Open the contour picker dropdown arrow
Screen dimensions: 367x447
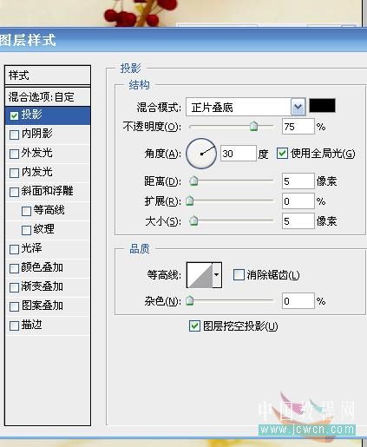217,275
